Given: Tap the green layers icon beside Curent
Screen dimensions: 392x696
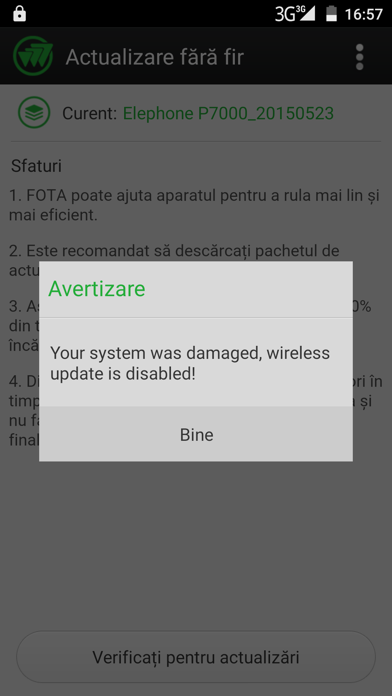Looking at the screenshot, I should [34, 112].
